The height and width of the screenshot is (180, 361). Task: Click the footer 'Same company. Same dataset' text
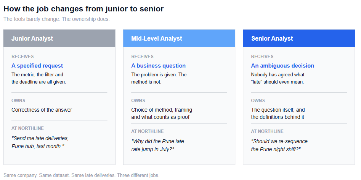pos(81,175)
